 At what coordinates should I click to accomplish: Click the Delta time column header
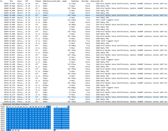click(x=51, y=1)
